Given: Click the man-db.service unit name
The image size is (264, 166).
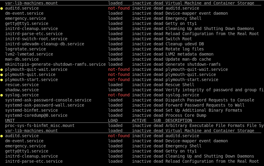Looking at the screenshot, I should tap(22, 59).
